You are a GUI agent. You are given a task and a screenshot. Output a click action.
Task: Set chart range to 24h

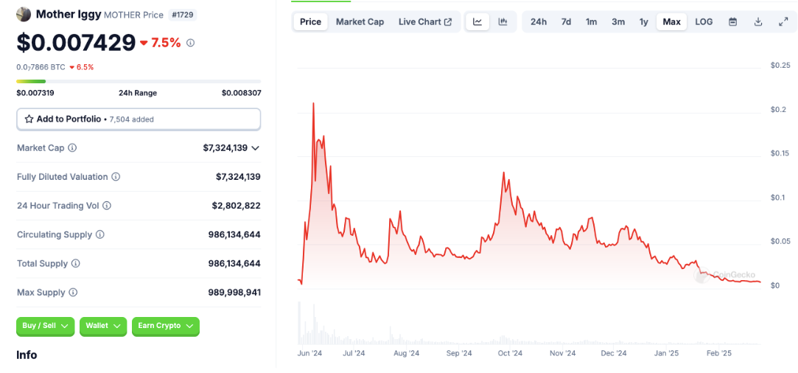click(x=539, y=22)
